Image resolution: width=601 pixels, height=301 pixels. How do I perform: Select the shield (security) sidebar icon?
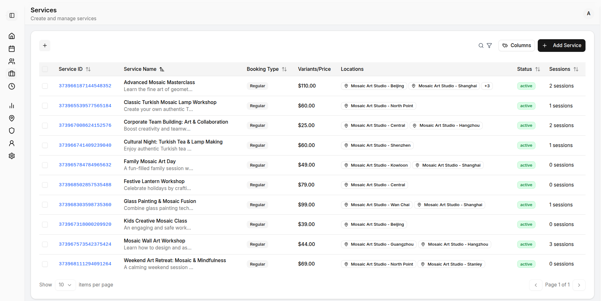(12, 131)
